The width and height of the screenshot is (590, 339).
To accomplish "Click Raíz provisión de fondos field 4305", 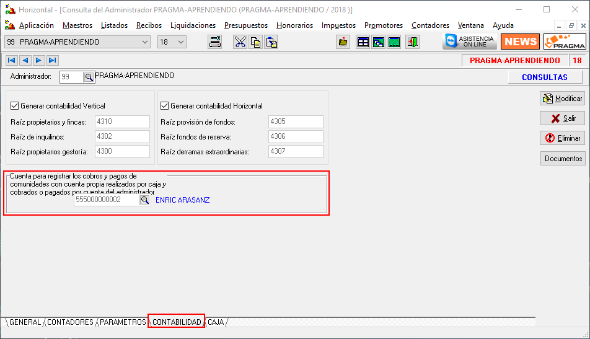I will pyautogui.click(x=296, y=121).
